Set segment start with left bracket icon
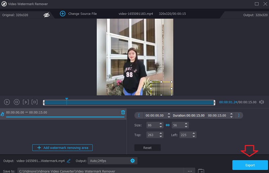The height and width of the screenshot is (173, 269). point(139,115)
